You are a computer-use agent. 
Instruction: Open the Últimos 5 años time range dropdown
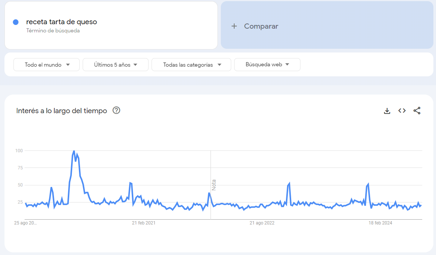tap(115, 64)
